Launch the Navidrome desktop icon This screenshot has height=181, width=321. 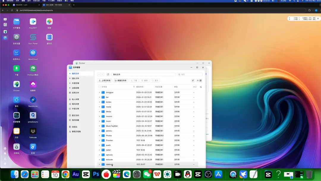pyautogui.click(x=33, y=100)
